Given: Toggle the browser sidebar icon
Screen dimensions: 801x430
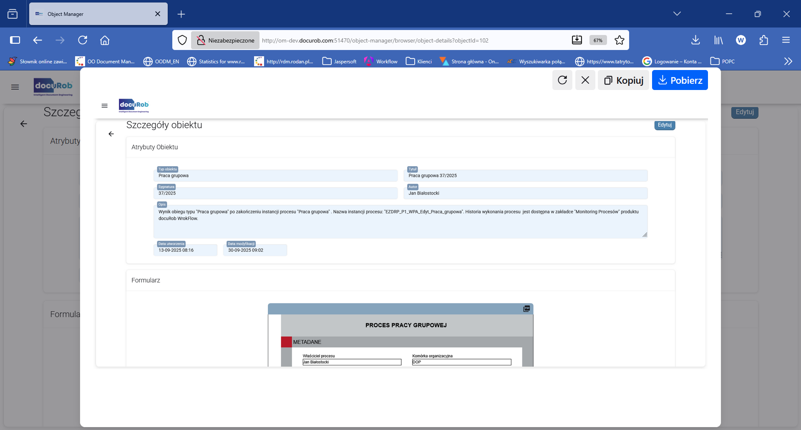Looking at the screenshot, I should (15, 40).
